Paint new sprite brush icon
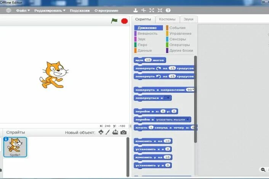269x179 pixels. coord(107,132)
